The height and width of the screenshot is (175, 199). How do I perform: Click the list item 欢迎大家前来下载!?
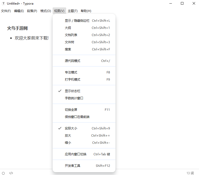(x=32, y=38)
